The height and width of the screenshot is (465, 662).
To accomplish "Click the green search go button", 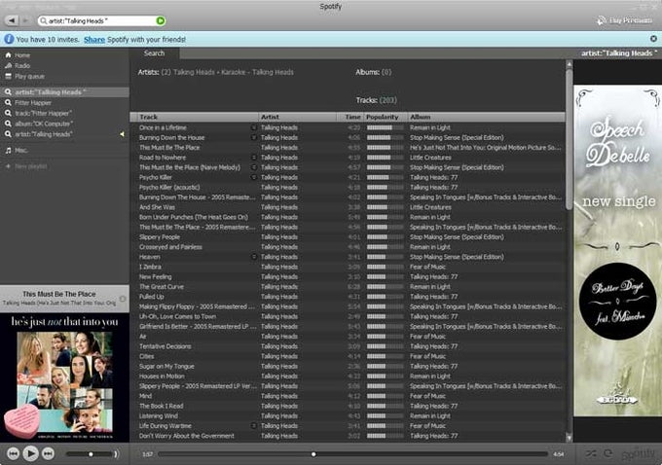I will (161, 20).
